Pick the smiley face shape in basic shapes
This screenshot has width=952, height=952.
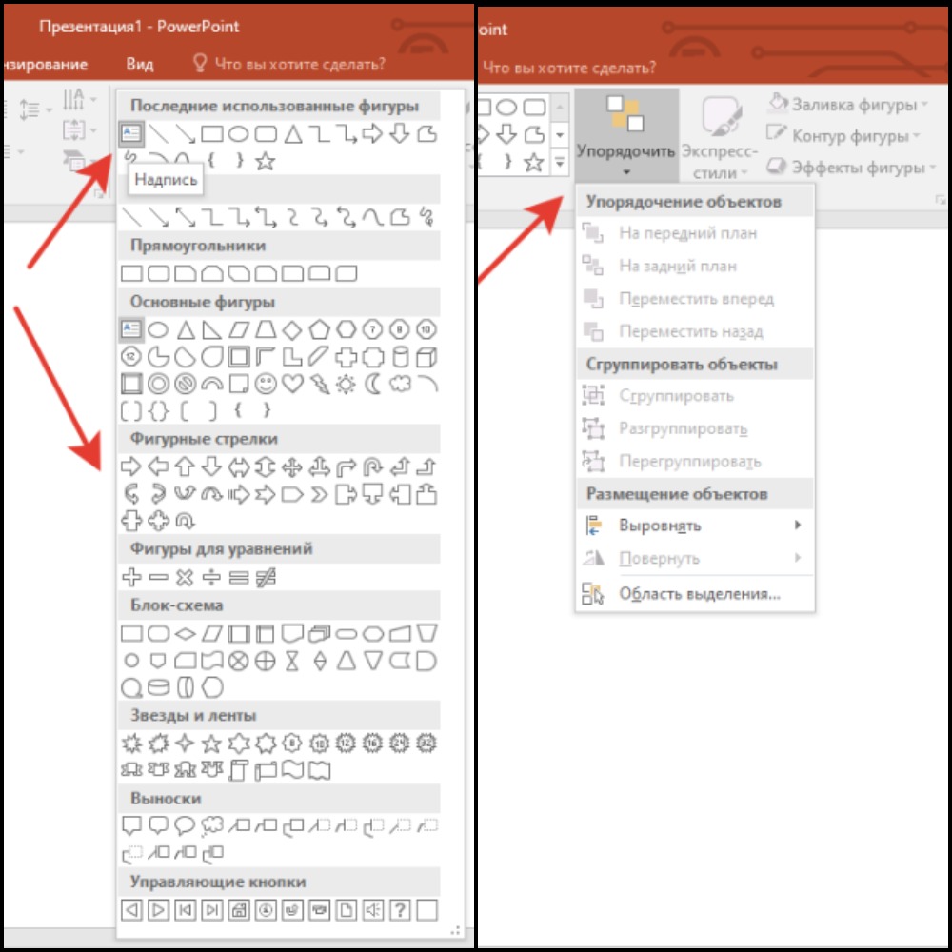267,384
